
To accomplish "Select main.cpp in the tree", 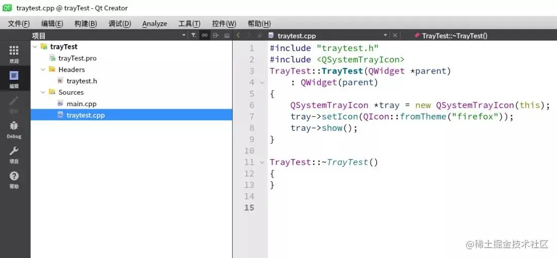I will click(x=81, y=104).
